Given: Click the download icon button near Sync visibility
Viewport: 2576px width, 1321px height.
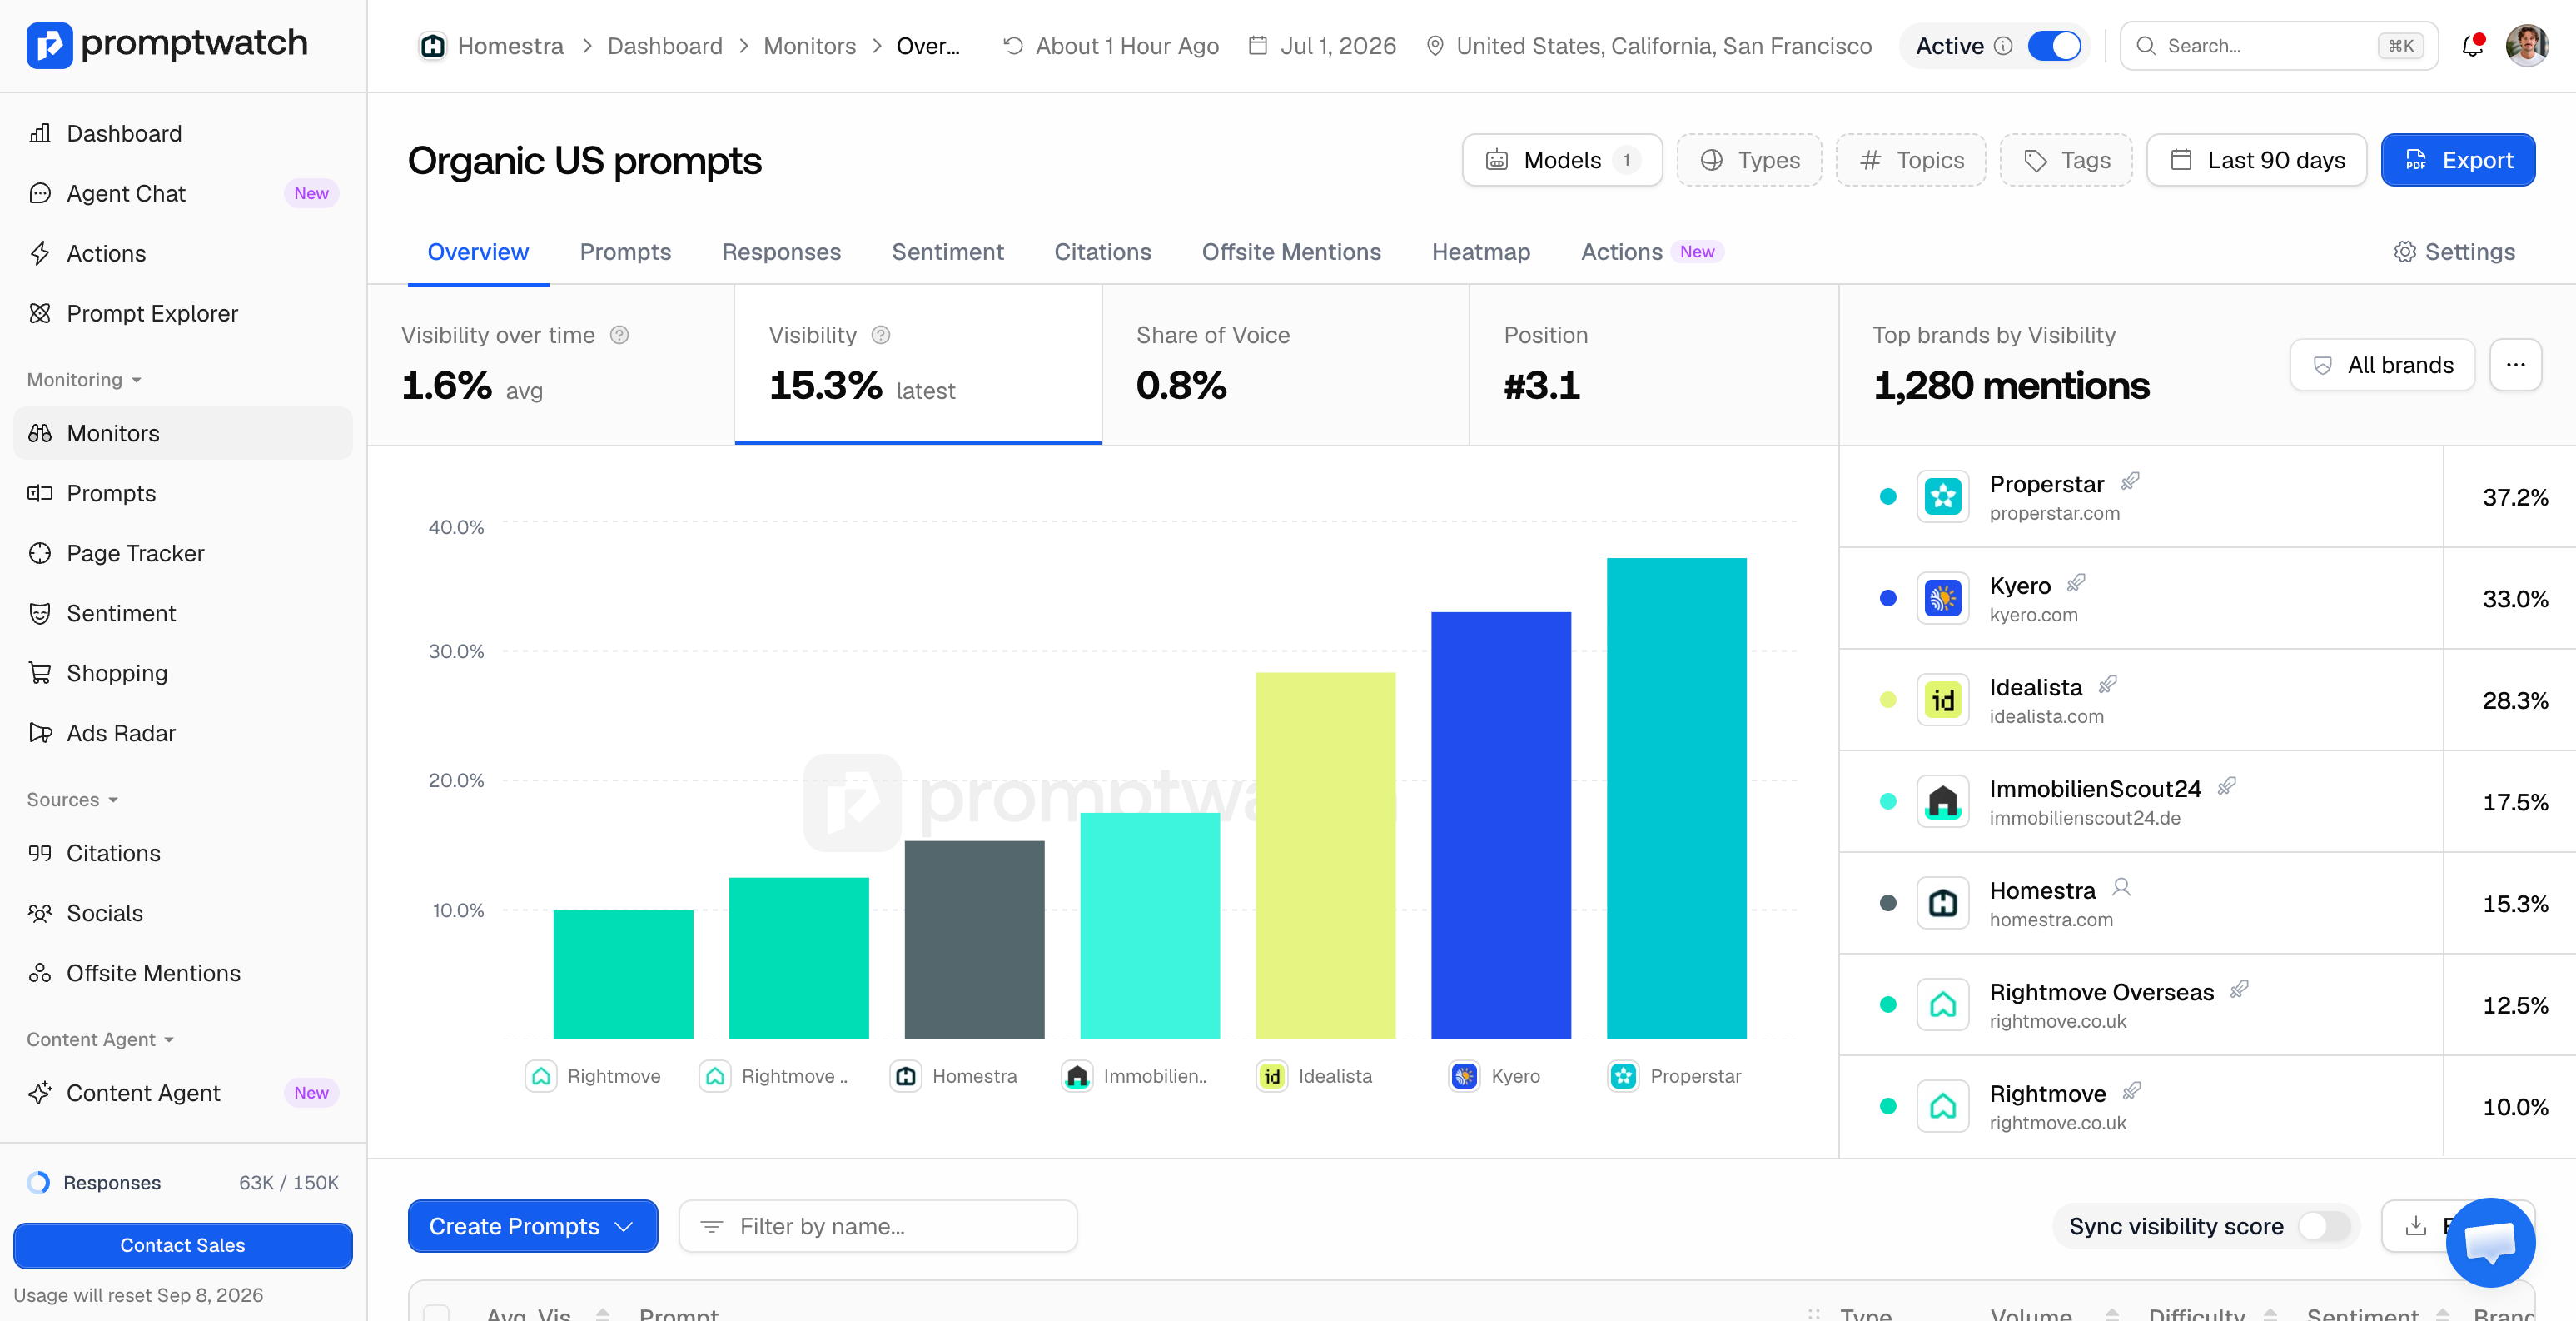Looking at the screenshot, I should [2415, 1226].
